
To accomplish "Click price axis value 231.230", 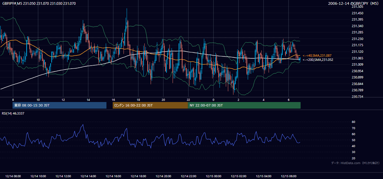I will [x=357, y=39].
